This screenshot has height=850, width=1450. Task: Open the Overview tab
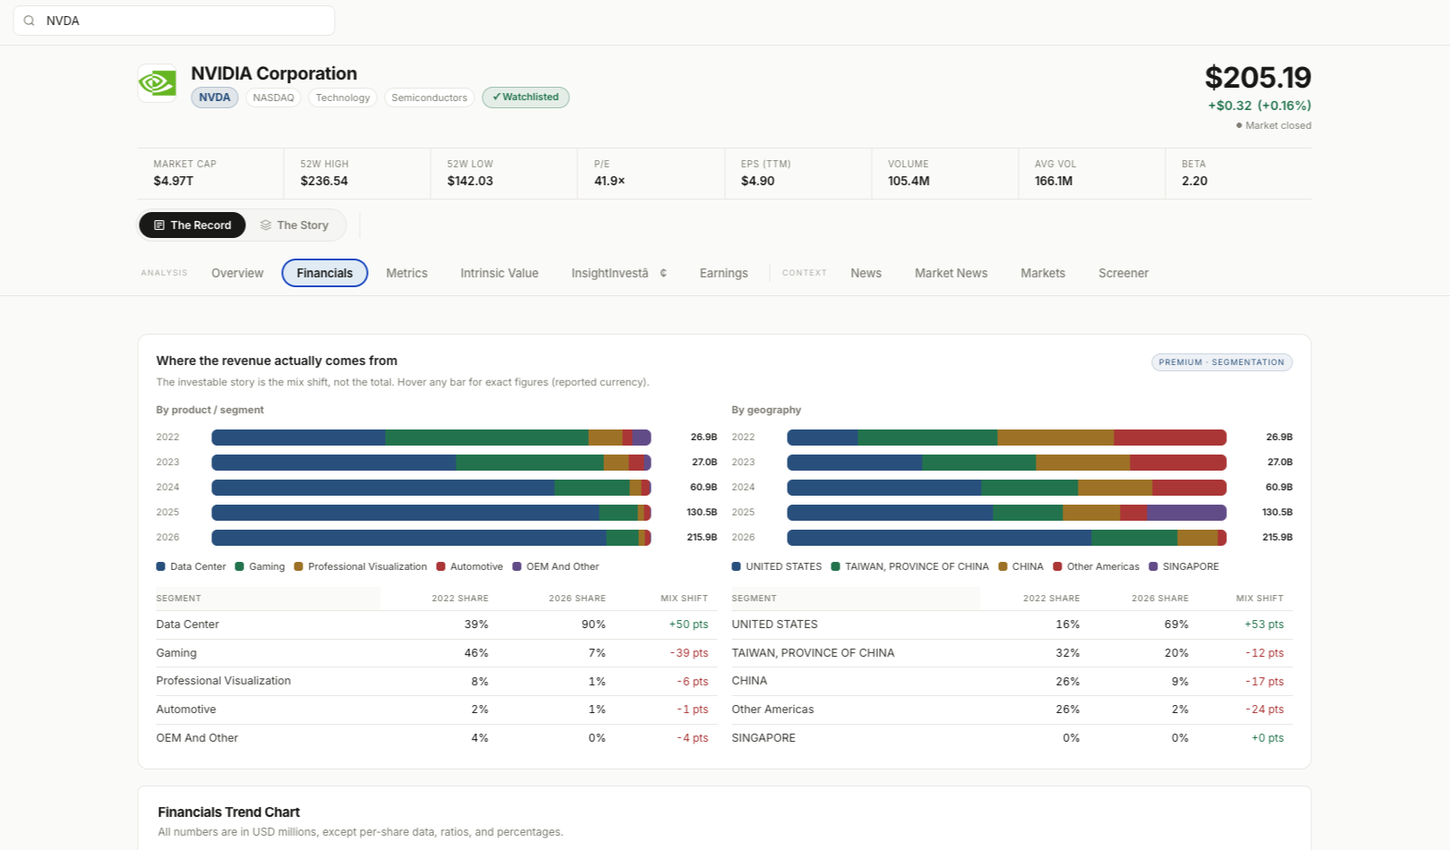[x=237, y=273]
